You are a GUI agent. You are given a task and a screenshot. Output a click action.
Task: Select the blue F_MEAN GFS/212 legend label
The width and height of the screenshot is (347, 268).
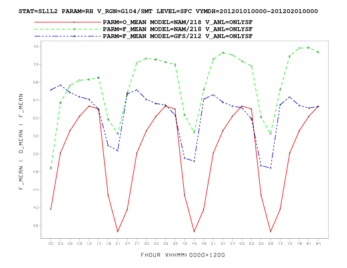pyautogui.click(x=177, y=36)
